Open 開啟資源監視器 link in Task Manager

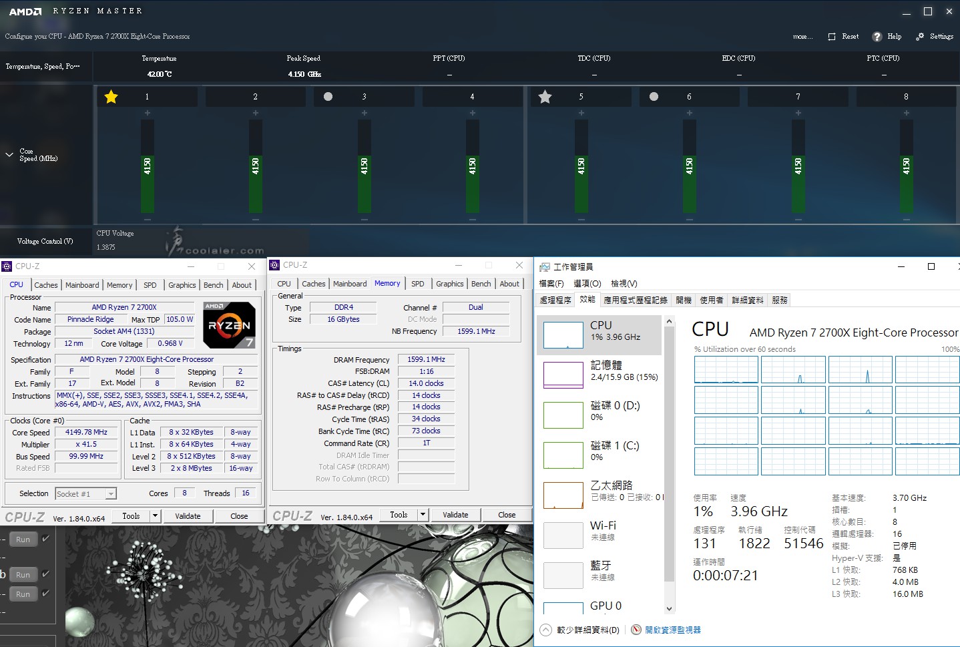(673, 630)
